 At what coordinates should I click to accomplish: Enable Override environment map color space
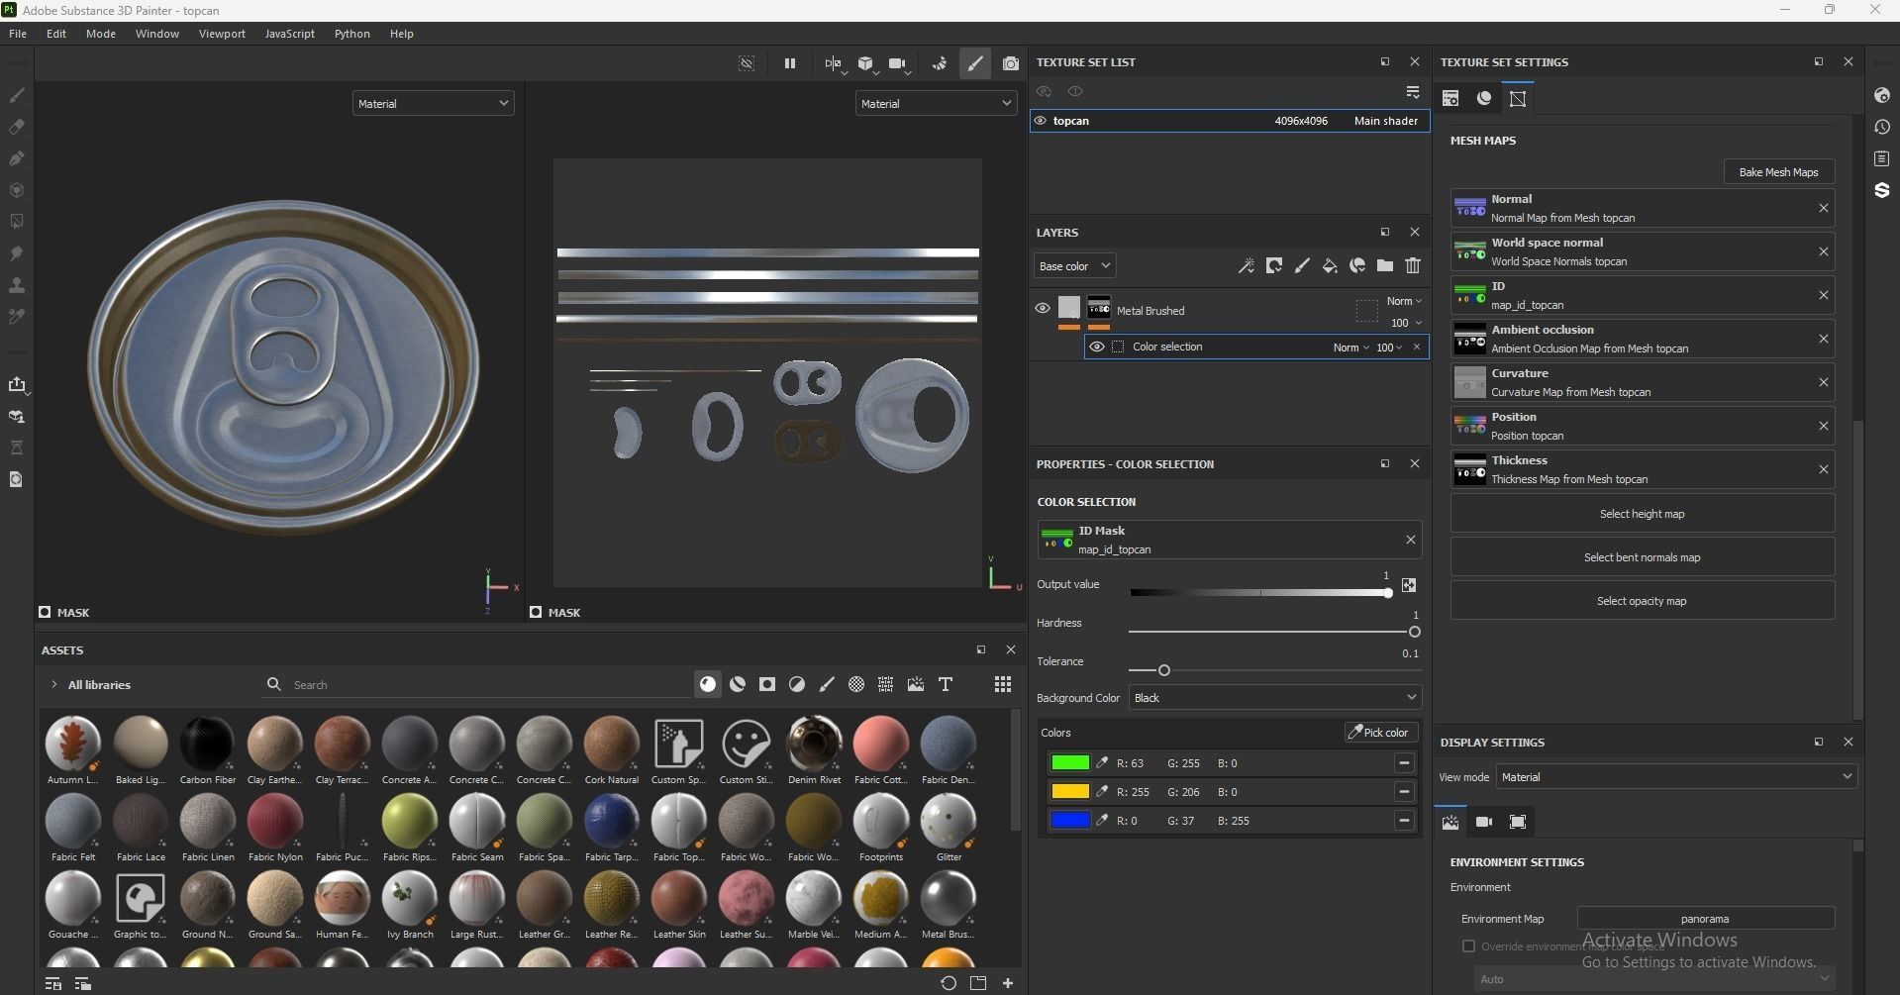(x=1469, y=946)
